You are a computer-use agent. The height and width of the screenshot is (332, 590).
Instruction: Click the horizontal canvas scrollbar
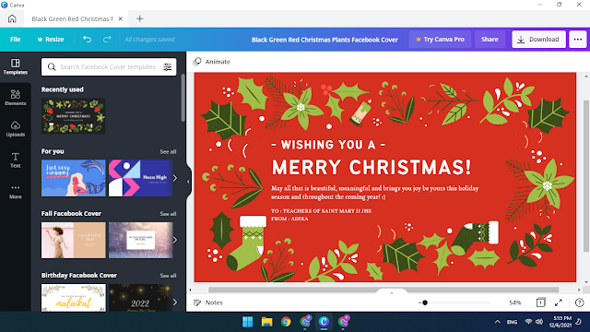[x=383, y=290]
